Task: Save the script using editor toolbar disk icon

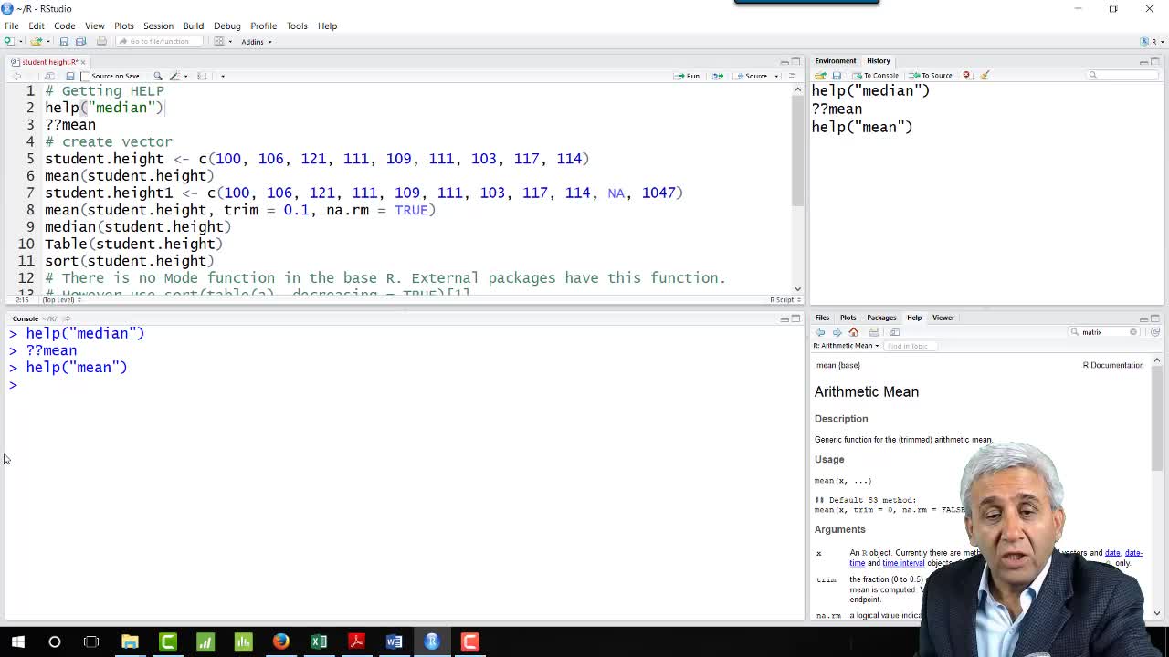Action: tap(69, 76)
